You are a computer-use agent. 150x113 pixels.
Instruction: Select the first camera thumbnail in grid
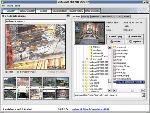point(10,82)
